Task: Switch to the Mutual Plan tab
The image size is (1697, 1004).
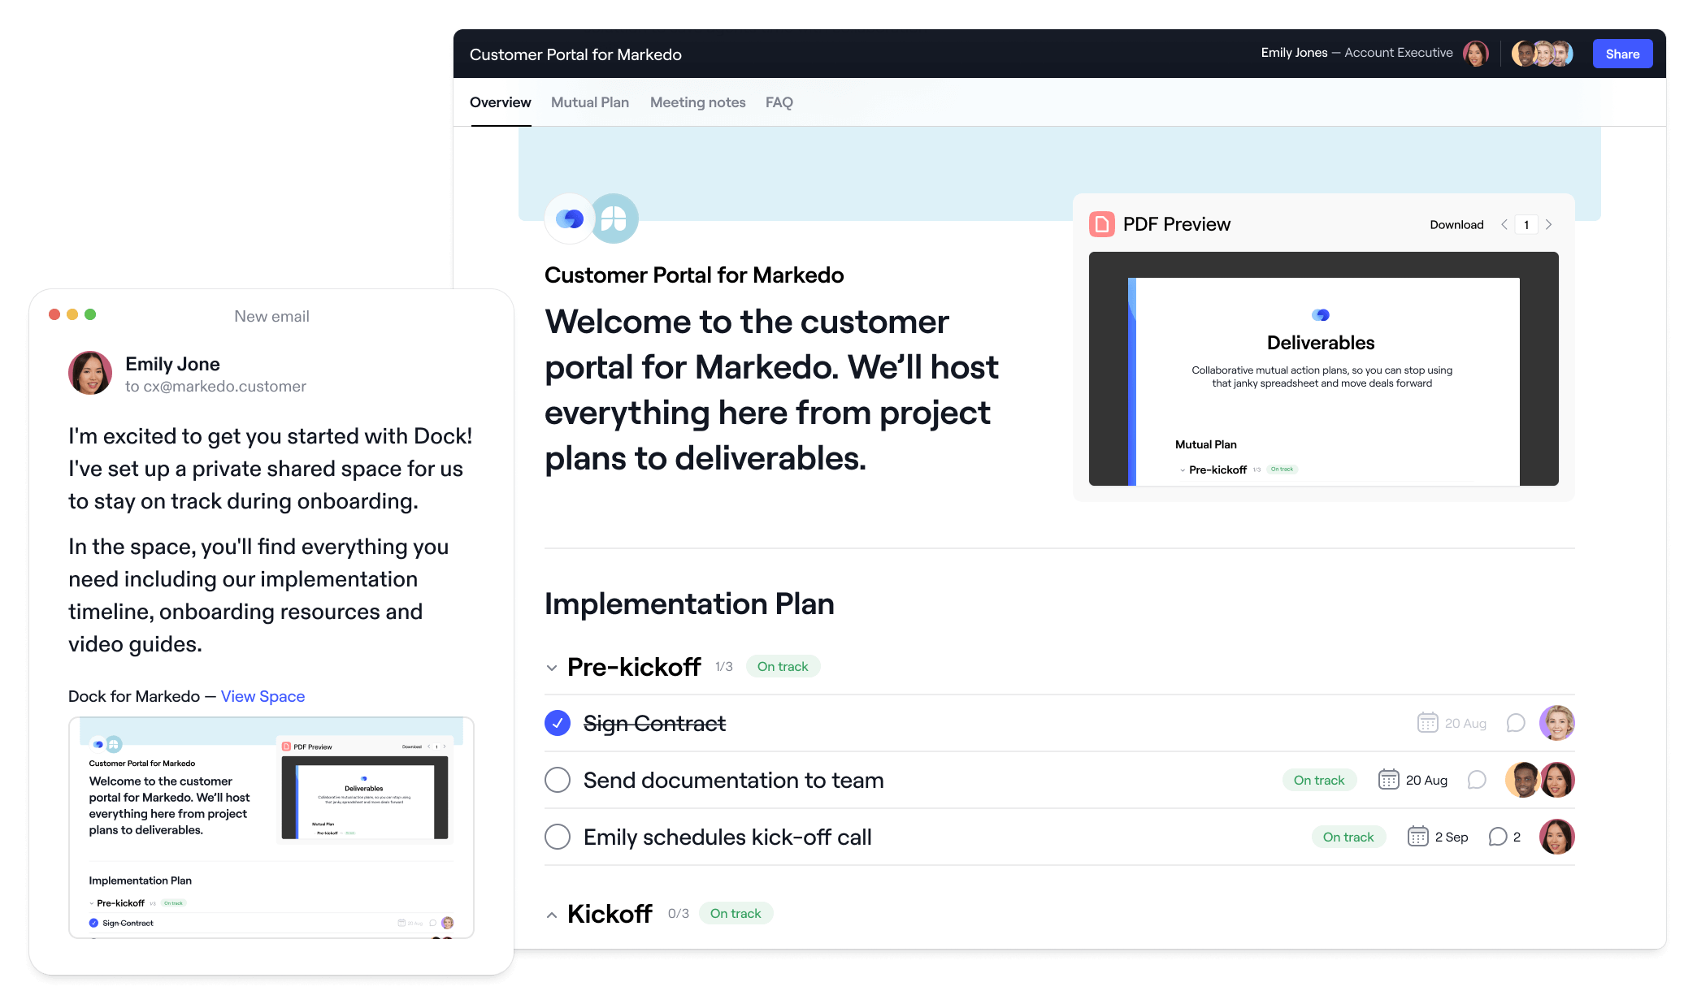Action: [589, 102]
